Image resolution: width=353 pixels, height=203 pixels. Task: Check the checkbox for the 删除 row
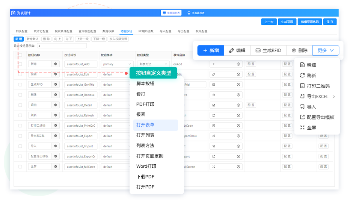coord(20,95)
